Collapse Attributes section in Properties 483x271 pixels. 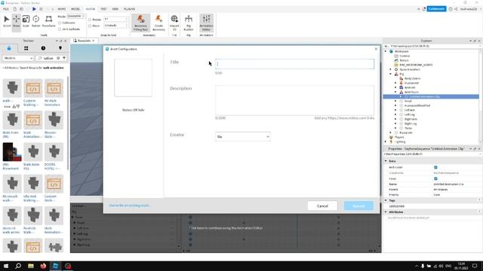386,212
